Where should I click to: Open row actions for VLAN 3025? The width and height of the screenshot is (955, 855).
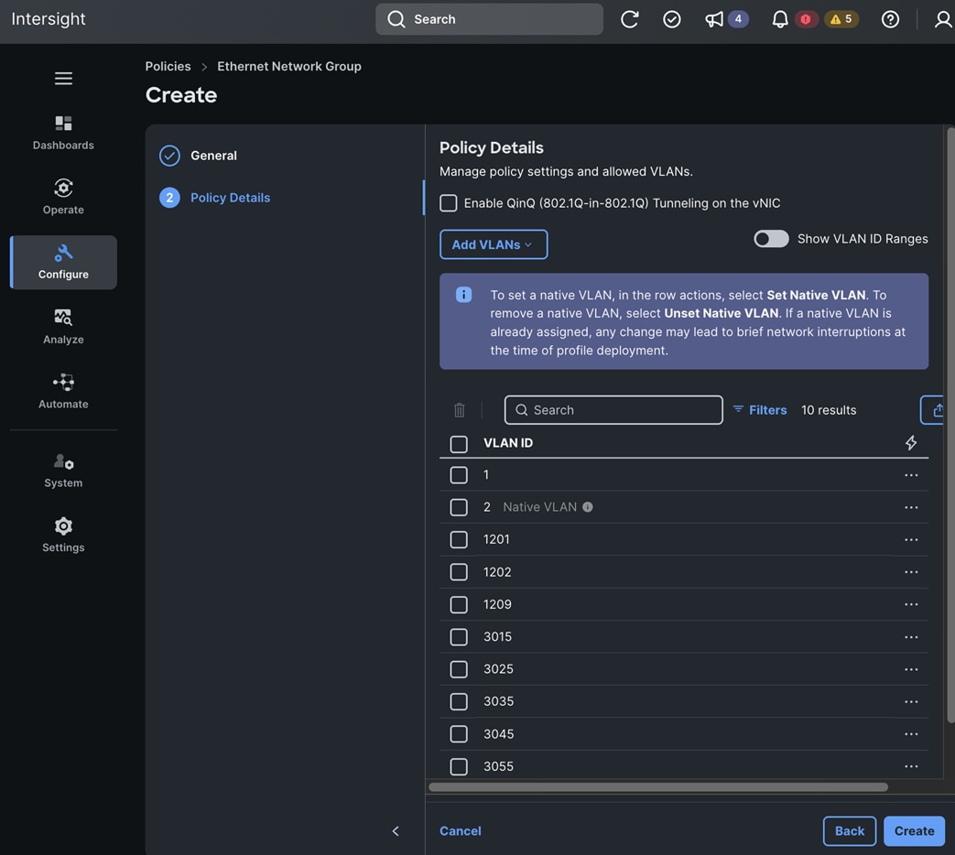[910, 669]
